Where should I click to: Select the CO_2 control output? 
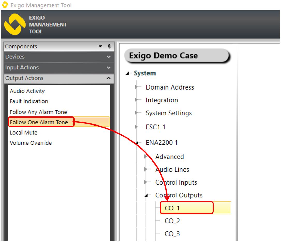[172, 221]
